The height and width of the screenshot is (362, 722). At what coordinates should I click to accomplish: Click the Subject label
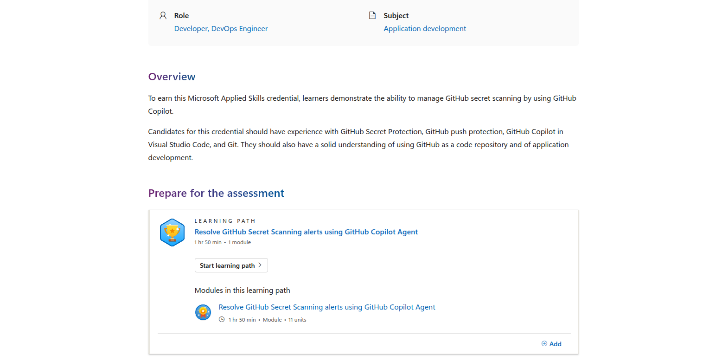click(396, 16)
